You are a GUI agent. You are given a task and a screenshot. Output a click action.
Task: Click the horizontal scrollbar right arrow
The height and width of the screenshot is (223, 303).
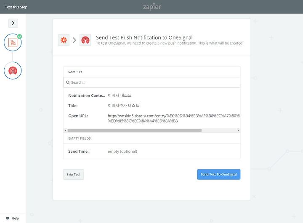[238, 130]
